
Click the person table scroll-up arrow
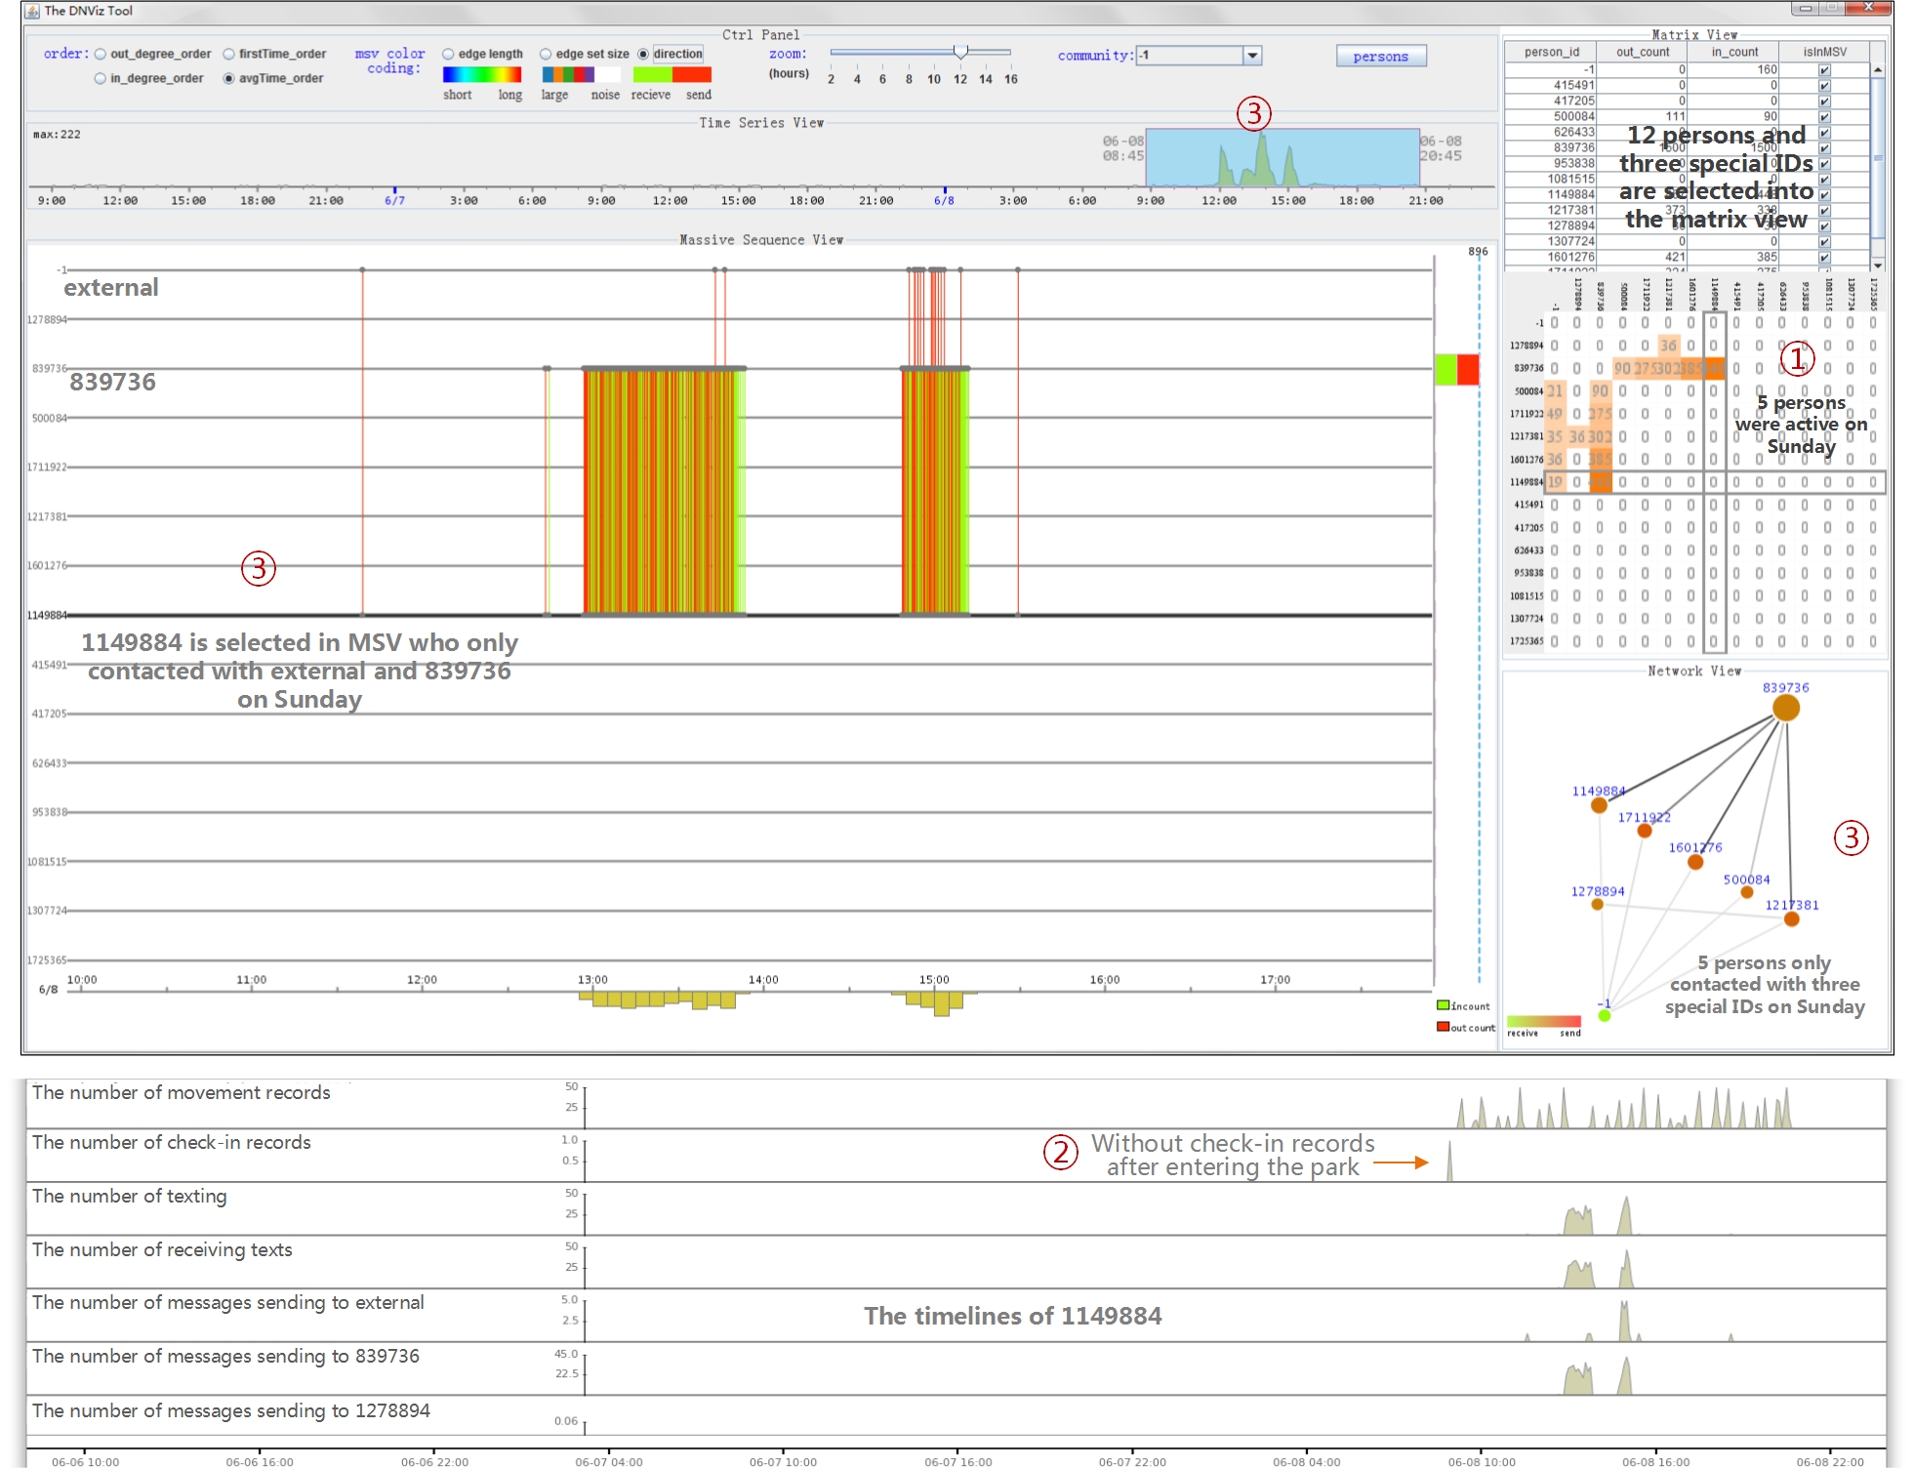click(x=1877, y=70)
